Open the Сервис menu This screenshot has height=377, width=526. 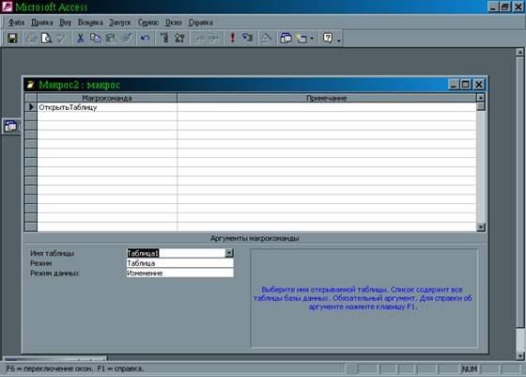coord(148,23)
